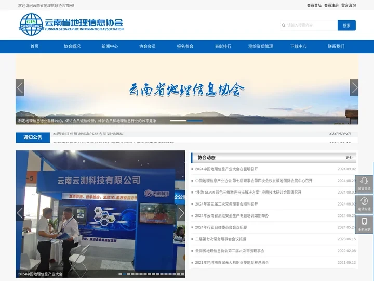Click the Yunnan Geographic Information Association globe logo

31,24
